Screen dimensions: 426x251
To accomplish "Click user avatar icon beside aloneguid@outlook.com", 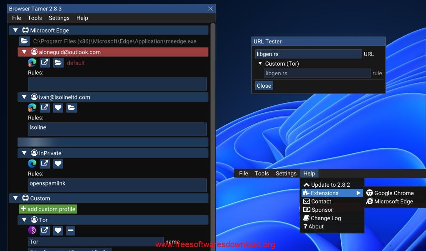I will (x=34, y=52).
